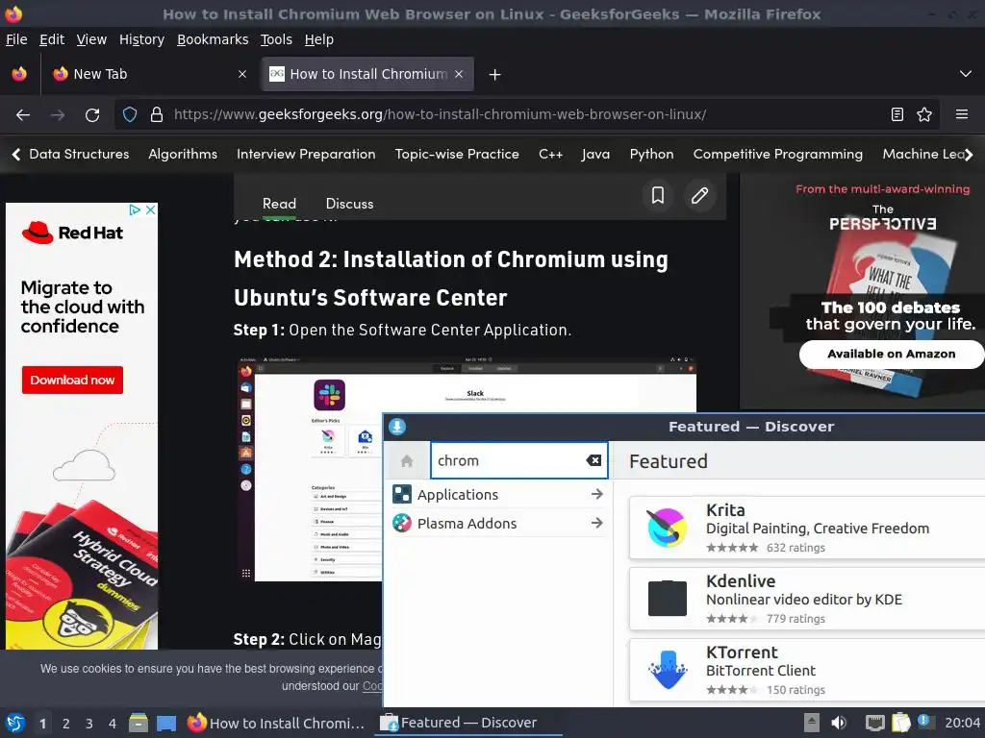The height and width of the screenshot is (738, 985).
Task: Open the application launcher menu
Action: tap(15, 723)
